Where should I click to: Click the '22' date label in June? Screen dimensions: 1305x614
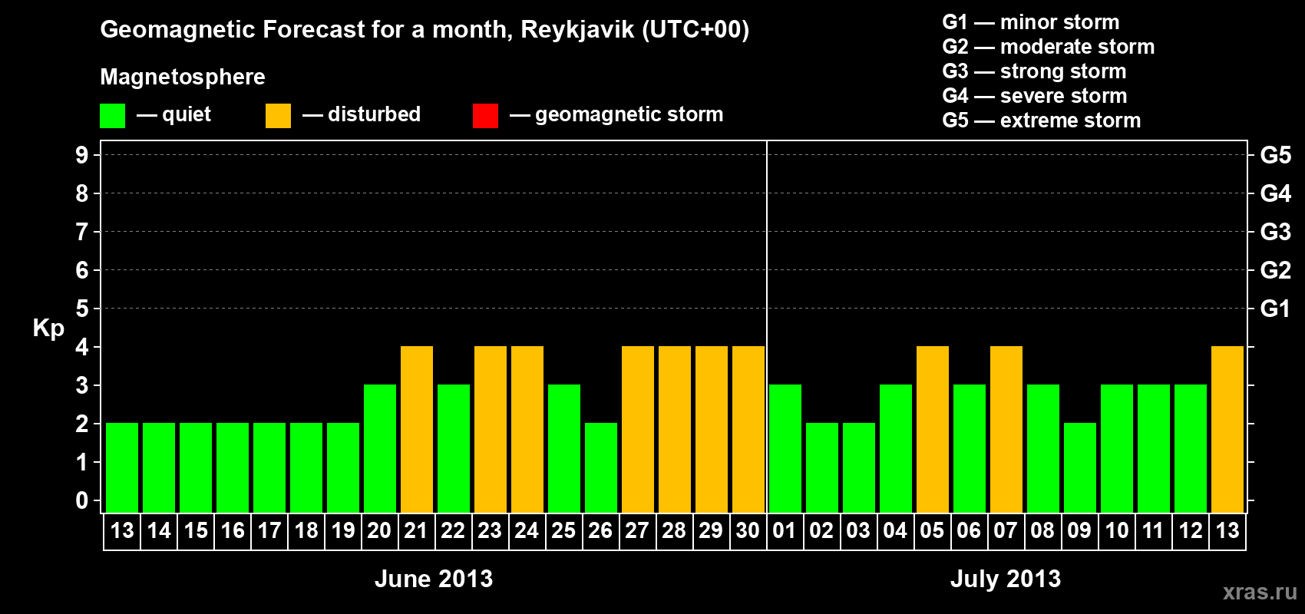453,530
